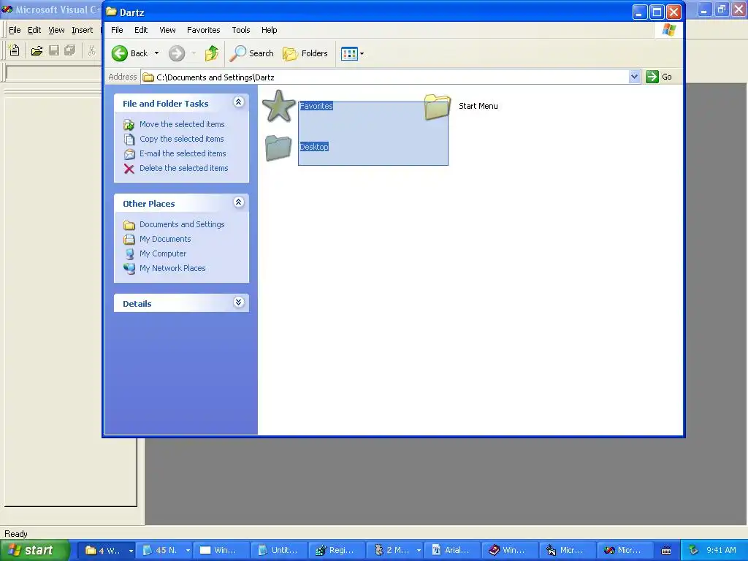The image size is (748, 561).
Task: Click the Cut scissors icon in Visual C++
Action: pyautogui.click(x=91, y=50)
